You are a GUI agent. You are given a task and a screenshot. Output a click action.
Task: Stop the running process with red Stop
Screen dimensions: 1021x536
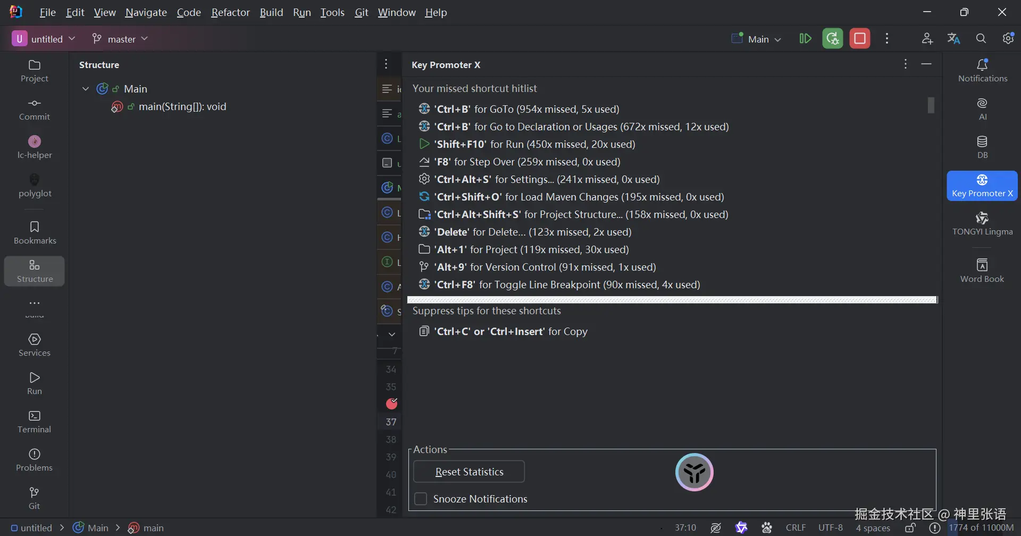[x=860, y=39]
